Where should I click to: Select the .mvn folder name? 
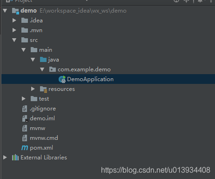tap(36, 30)
